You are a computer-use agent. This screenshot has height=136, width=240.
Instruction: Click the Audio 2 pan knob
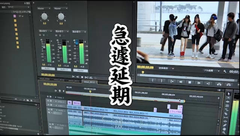pyautogui.click(x=61, y=17)
